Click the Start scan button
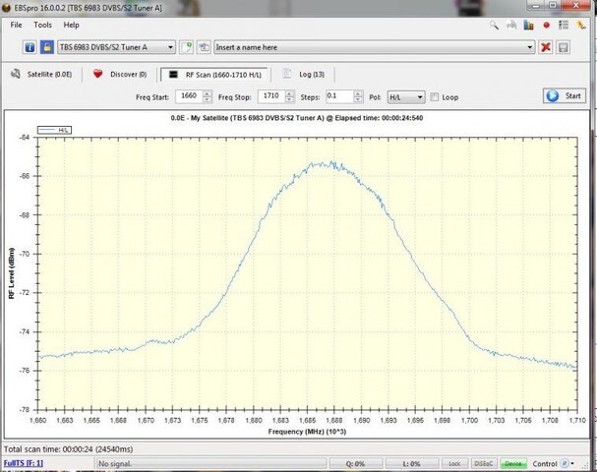 point(565,96)
